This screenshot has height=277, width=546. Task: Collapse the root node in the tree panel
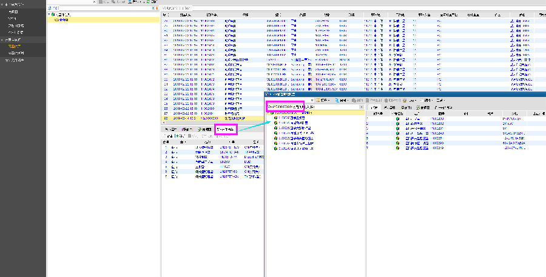click(49, 14)
